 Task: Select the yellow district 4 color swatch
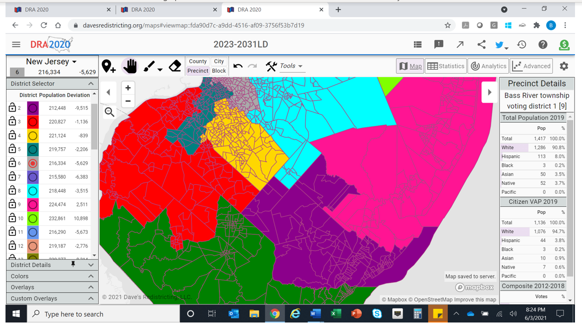pyautogui.click(x=33, y=136)
